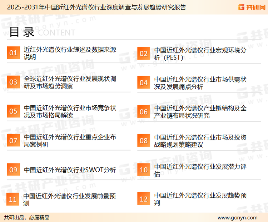268x222 pixels.
Task: Select chapter 全球近红外光谱仪行业发展现状调研
Action: coord(70,82)
